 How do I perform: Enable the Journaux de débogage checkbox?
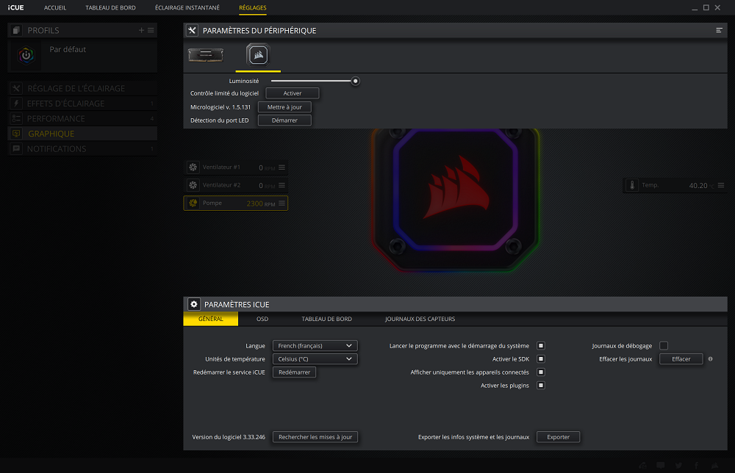click(x=663, y=346)
